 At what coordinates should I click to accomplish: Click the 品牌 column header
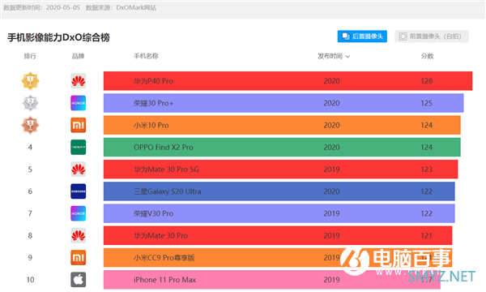78,56
